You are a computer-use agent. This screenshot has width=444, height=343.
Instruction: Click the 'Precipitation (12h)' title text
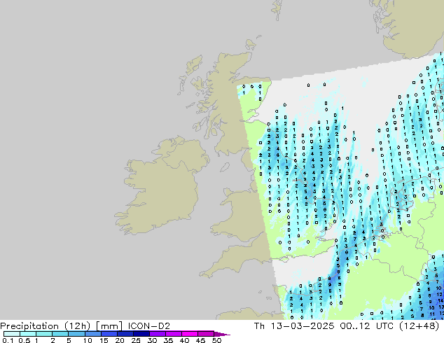pyautogui.click(x=46, y=326)
